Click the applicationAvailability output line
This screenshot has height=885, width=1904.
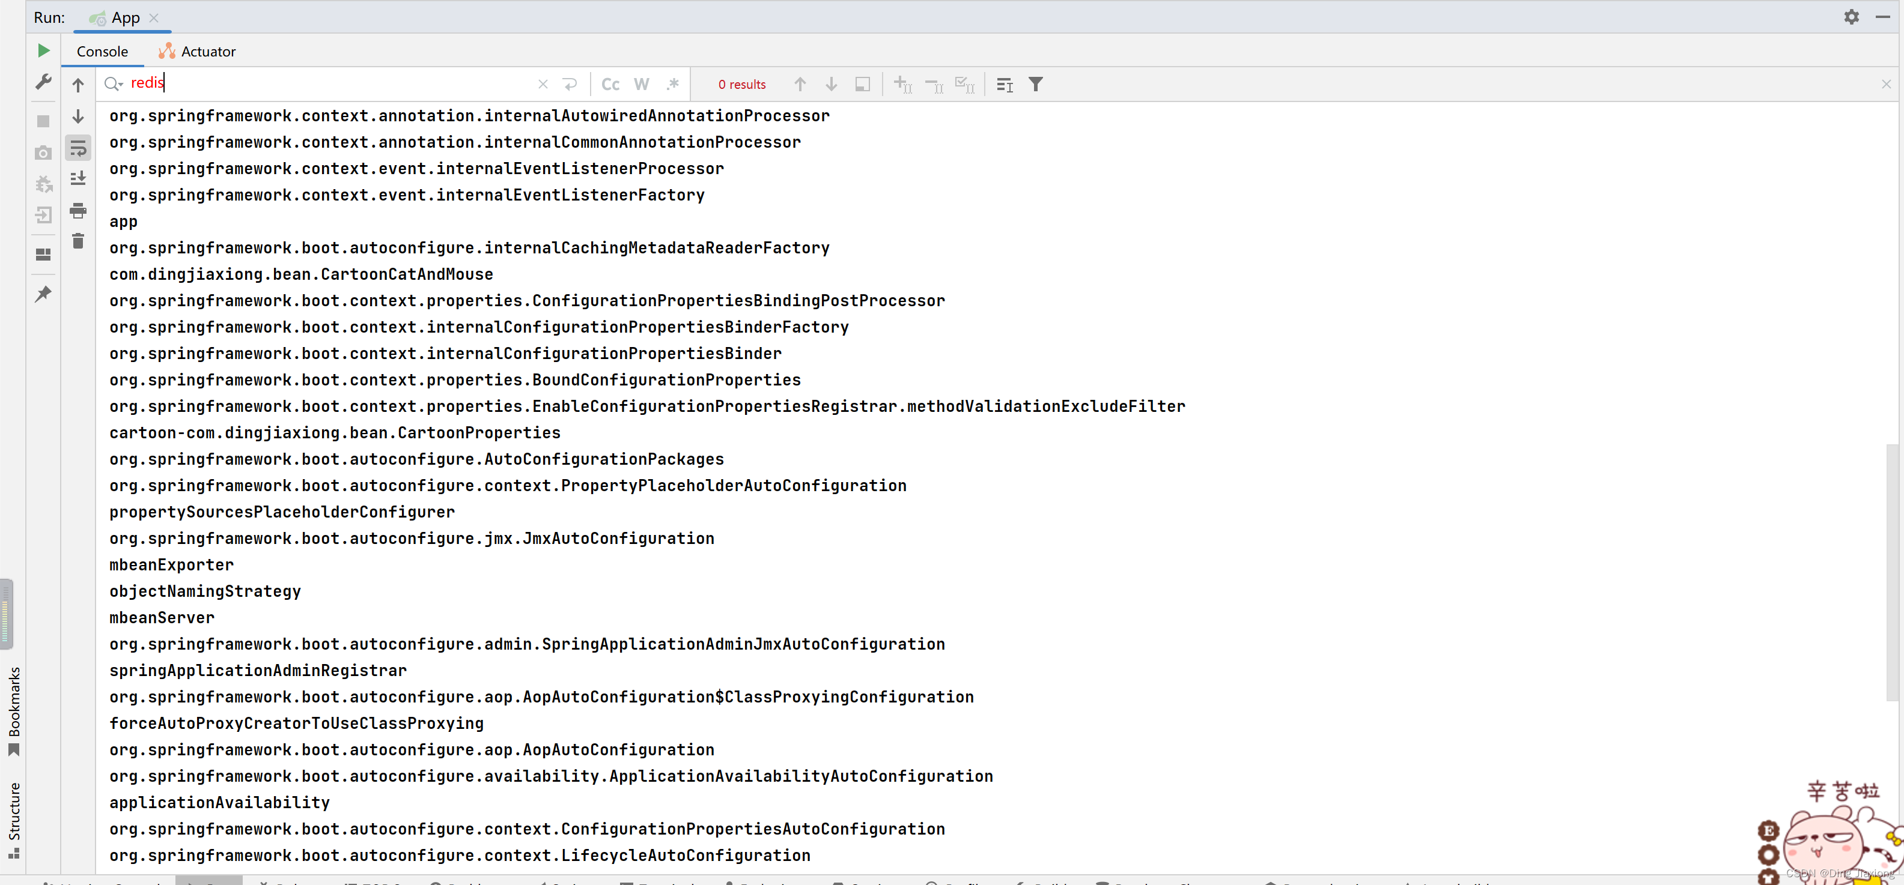click(x=219, y=802)
